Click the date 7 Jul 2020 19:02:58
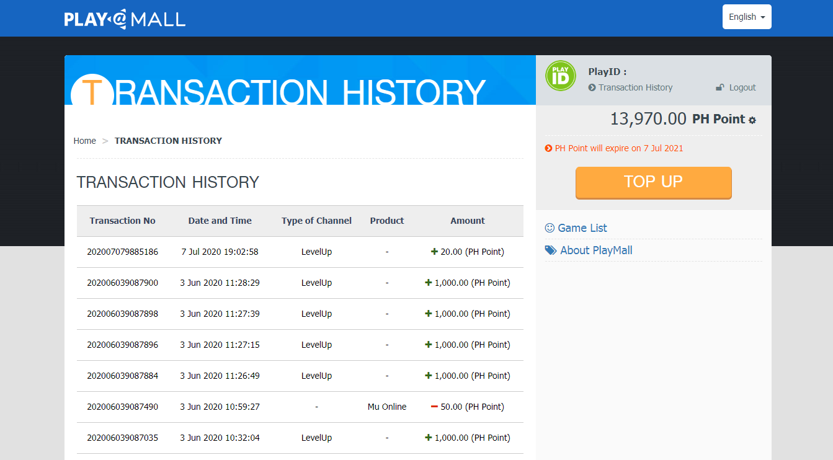Viewport: 833px width, 460px height. [220, 252]
